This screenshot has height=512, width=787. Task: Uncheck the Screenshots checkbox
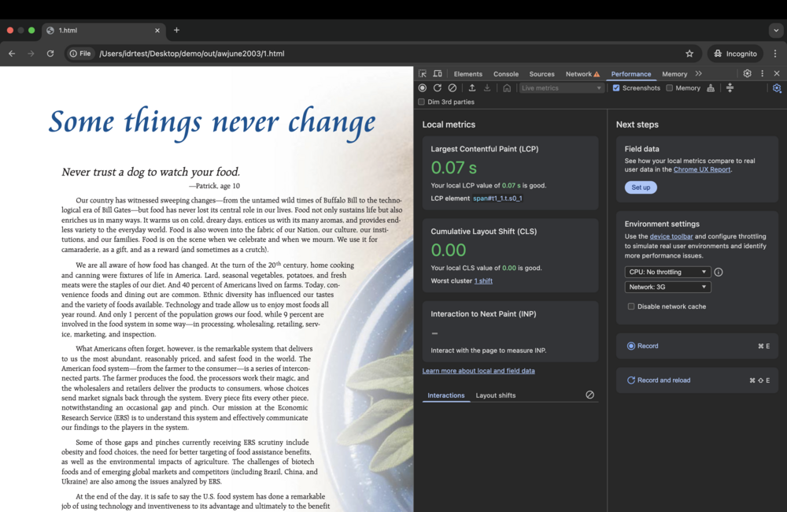tap(616, 88)
